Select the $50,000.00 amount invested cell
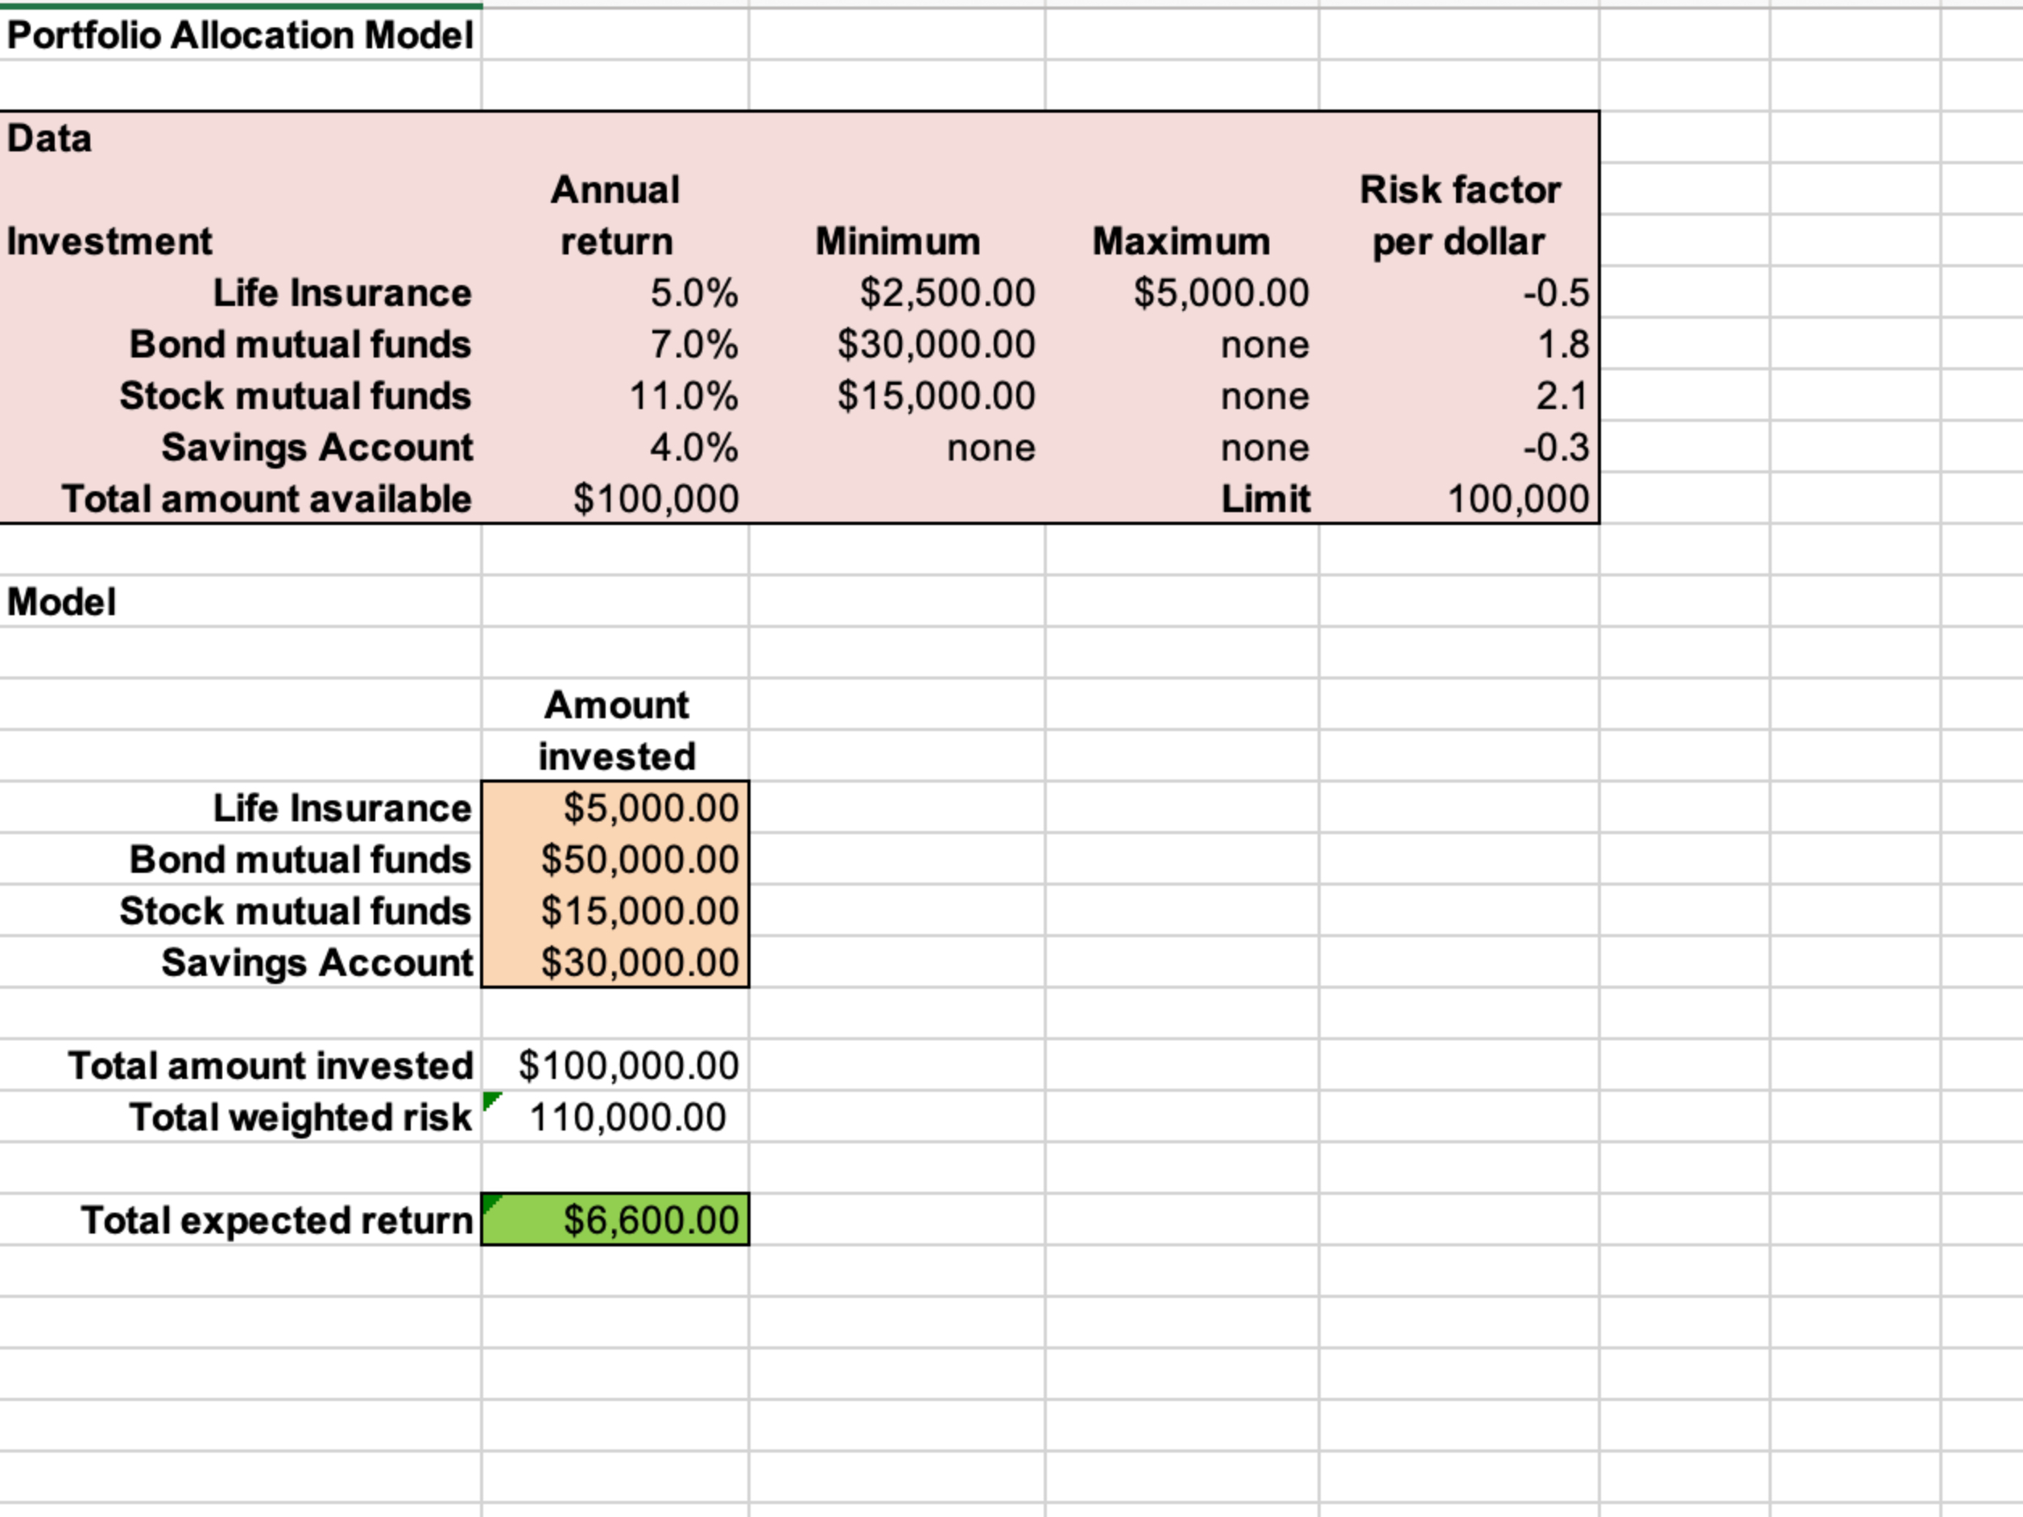This screenshot has height=1517, width=2023. [x=615, y=859]
